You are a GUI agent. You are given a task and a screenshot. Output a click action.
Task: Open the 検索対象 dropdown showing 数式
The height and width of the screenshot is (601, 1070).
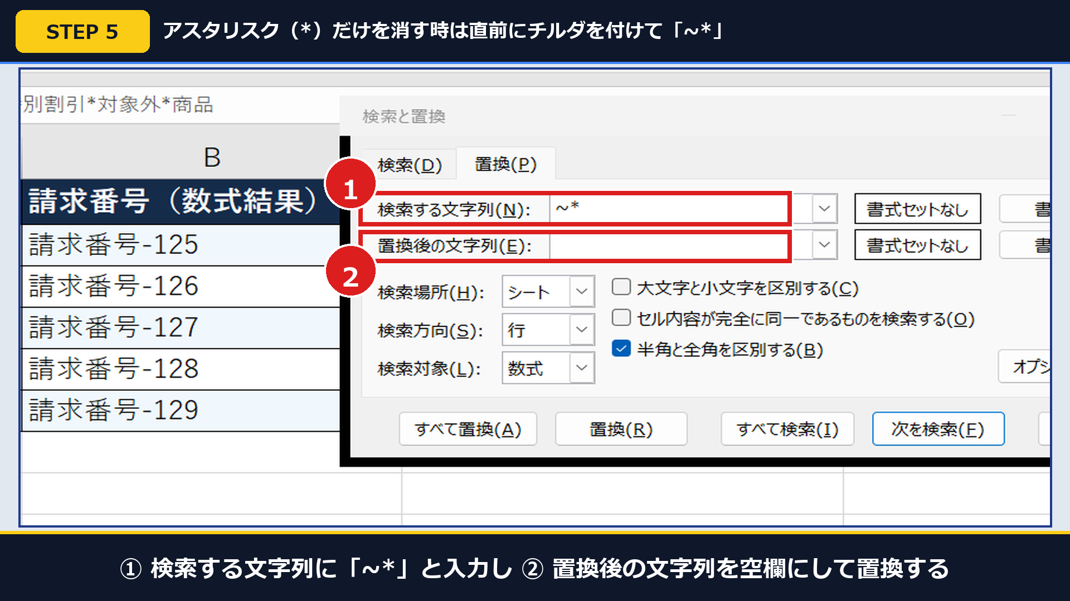pyautogui.click(x=548, y=368)
